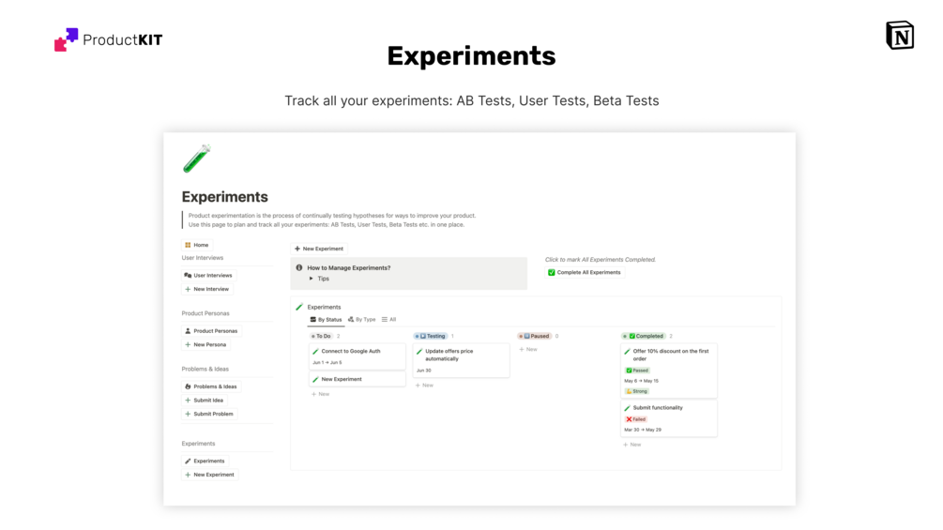Switch to the All view tab
Screen dimensions: 943x530
point(388,320)
